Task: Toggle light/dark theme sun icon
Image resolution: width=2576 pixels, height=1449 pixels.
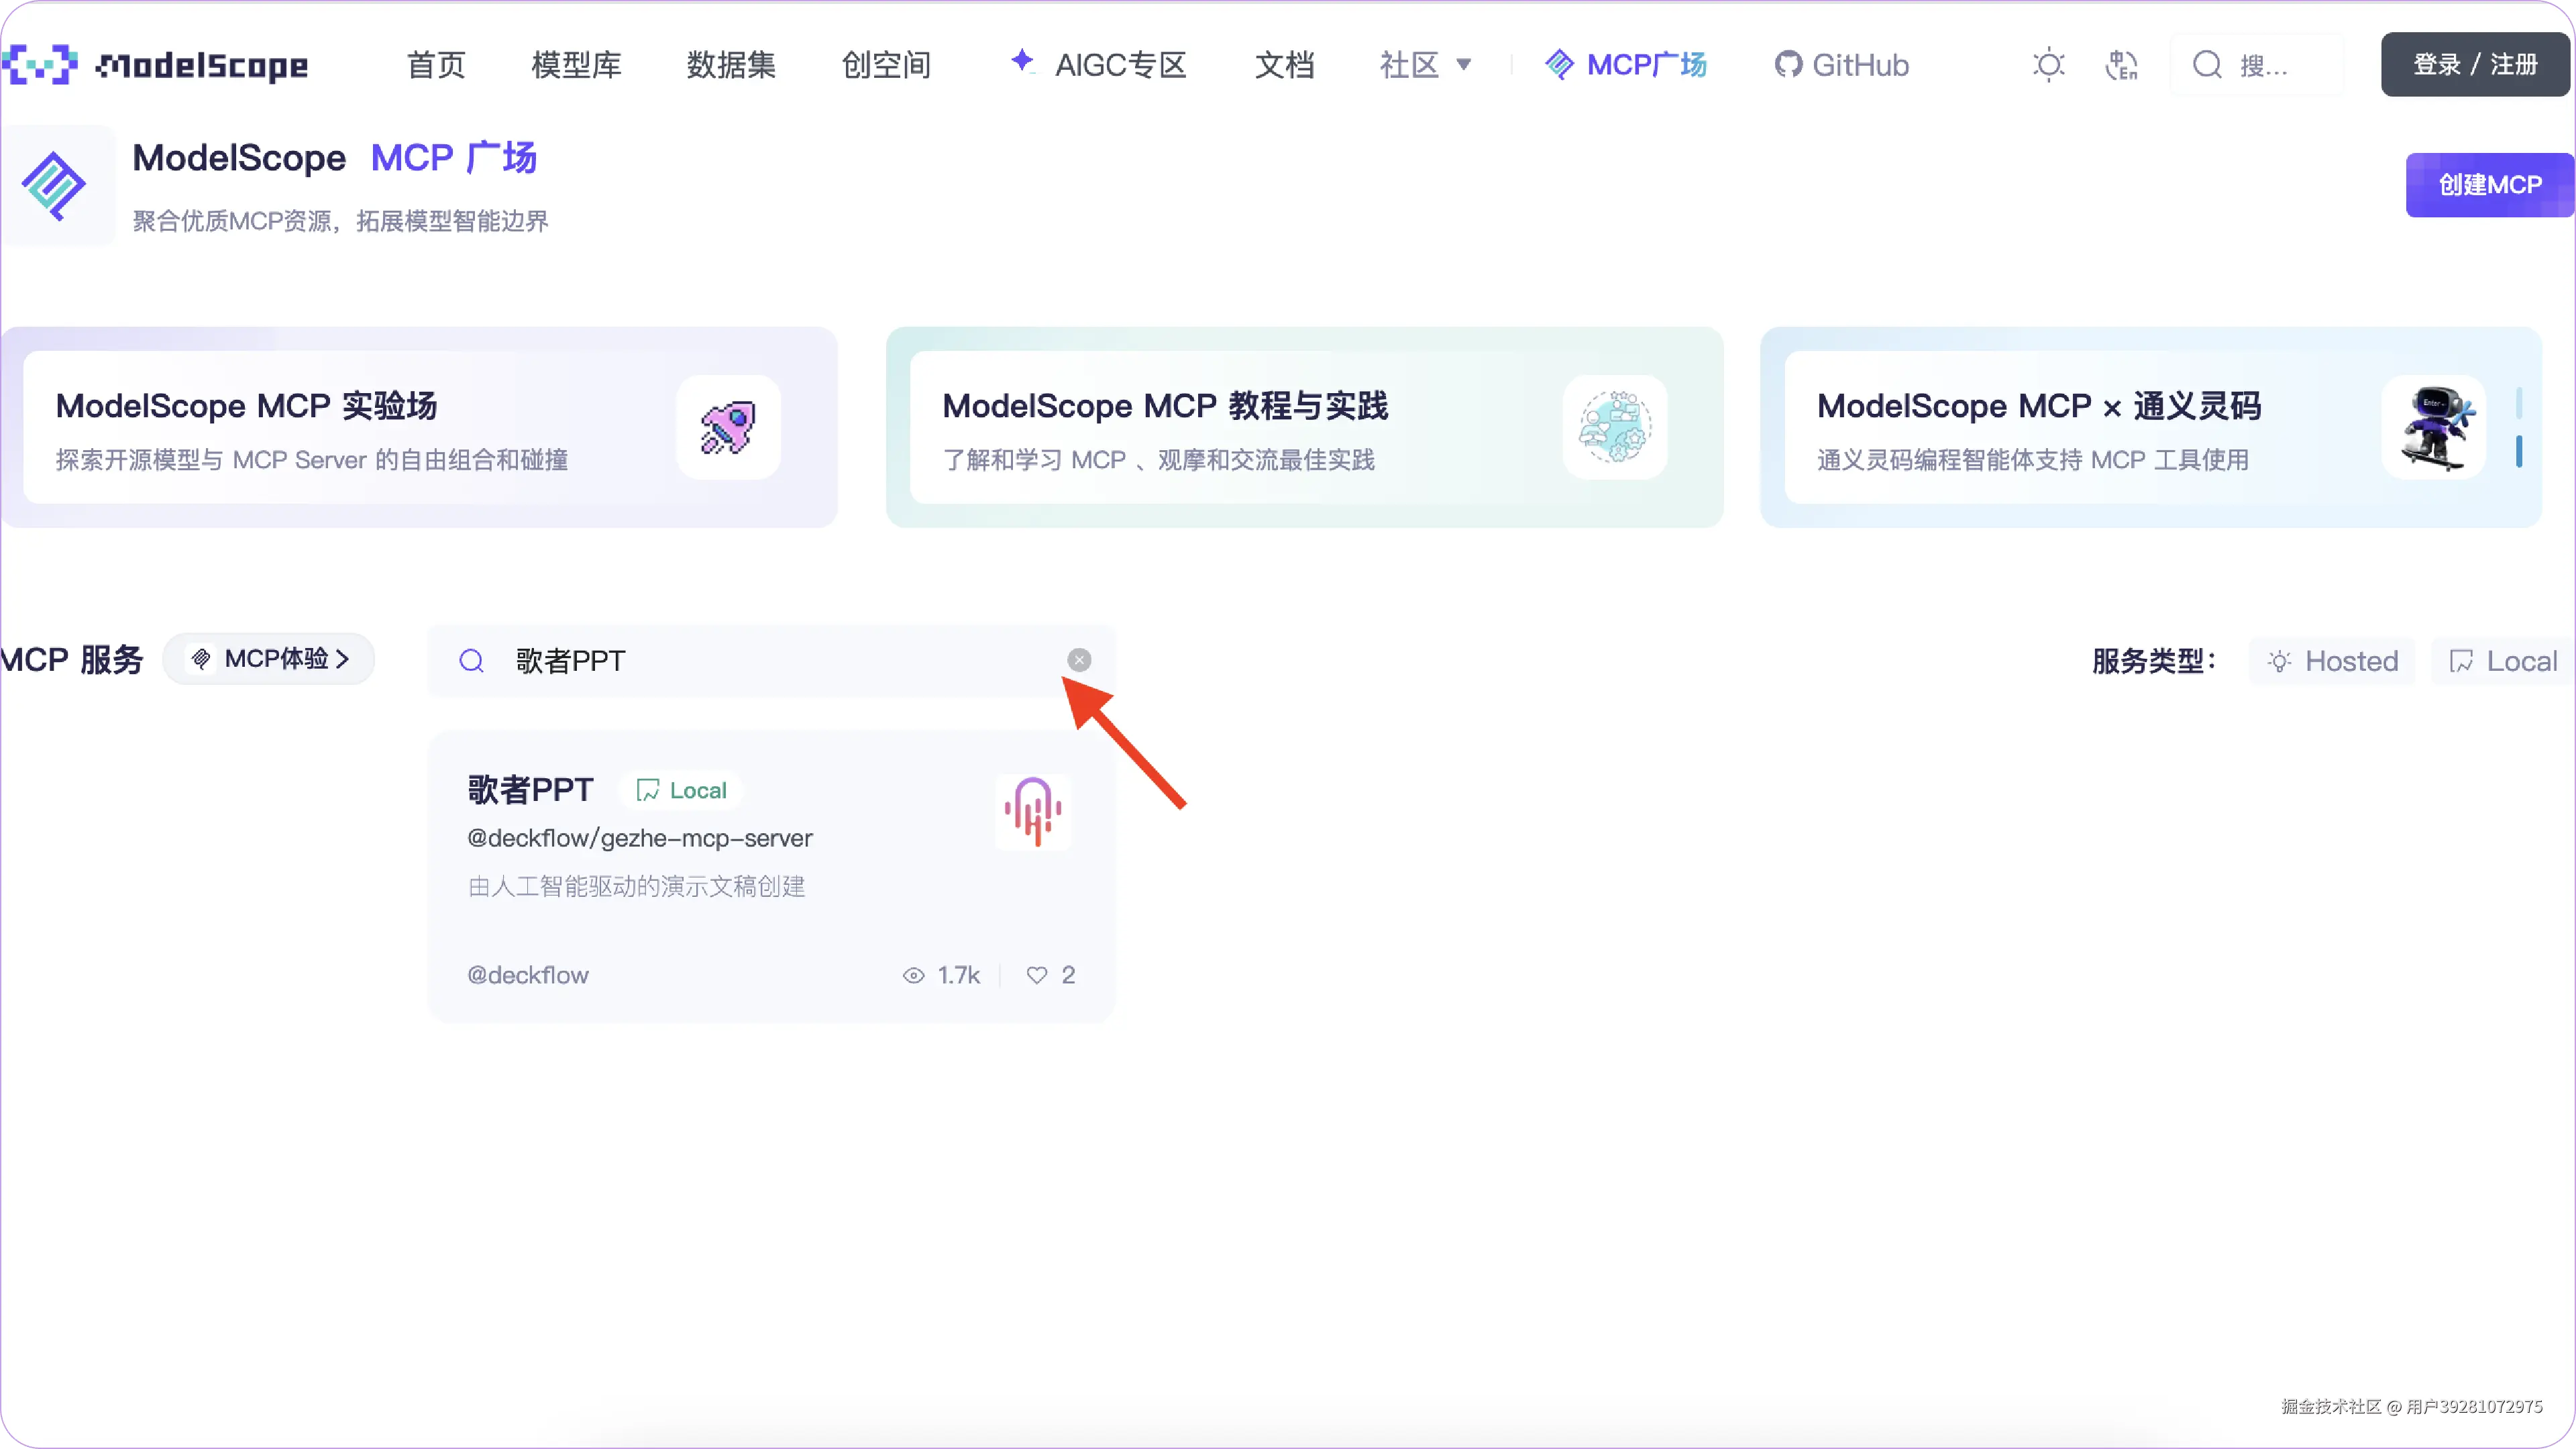Action: pyautogui.click(x=2048, y=65)
